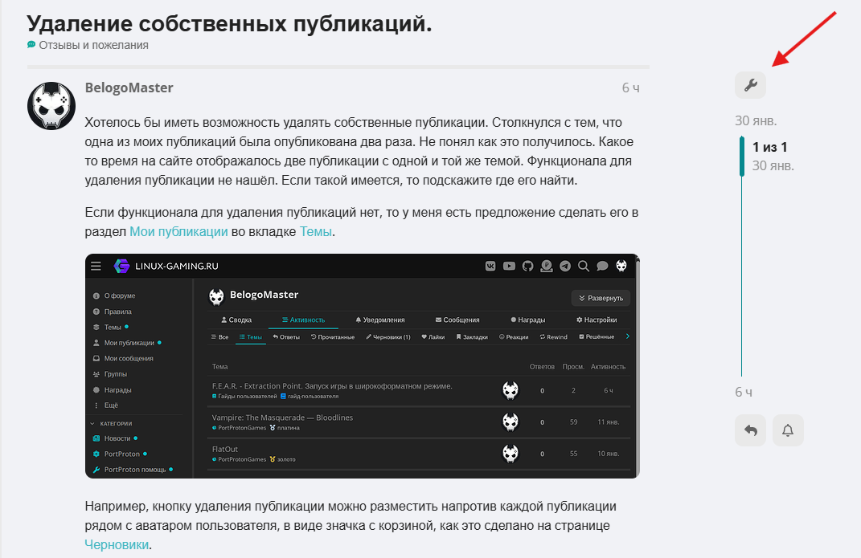Click the Telegram icon in the embedded screenshot
This screenshot has width=861, height=558.
(x=565, y=266)
